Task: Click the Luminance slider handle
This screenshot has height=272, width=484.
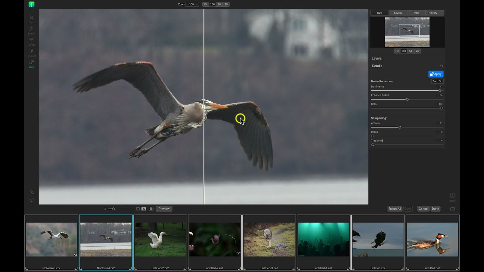Action: pos(439,91)
